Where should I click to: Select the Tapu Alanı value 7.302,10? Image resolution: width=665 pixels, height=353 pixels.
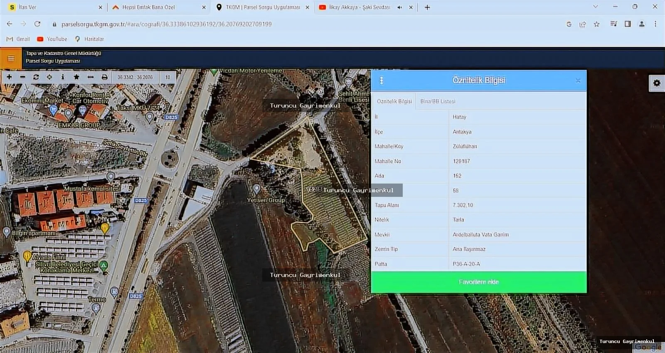pyautogui.click(x=463, y=205)
